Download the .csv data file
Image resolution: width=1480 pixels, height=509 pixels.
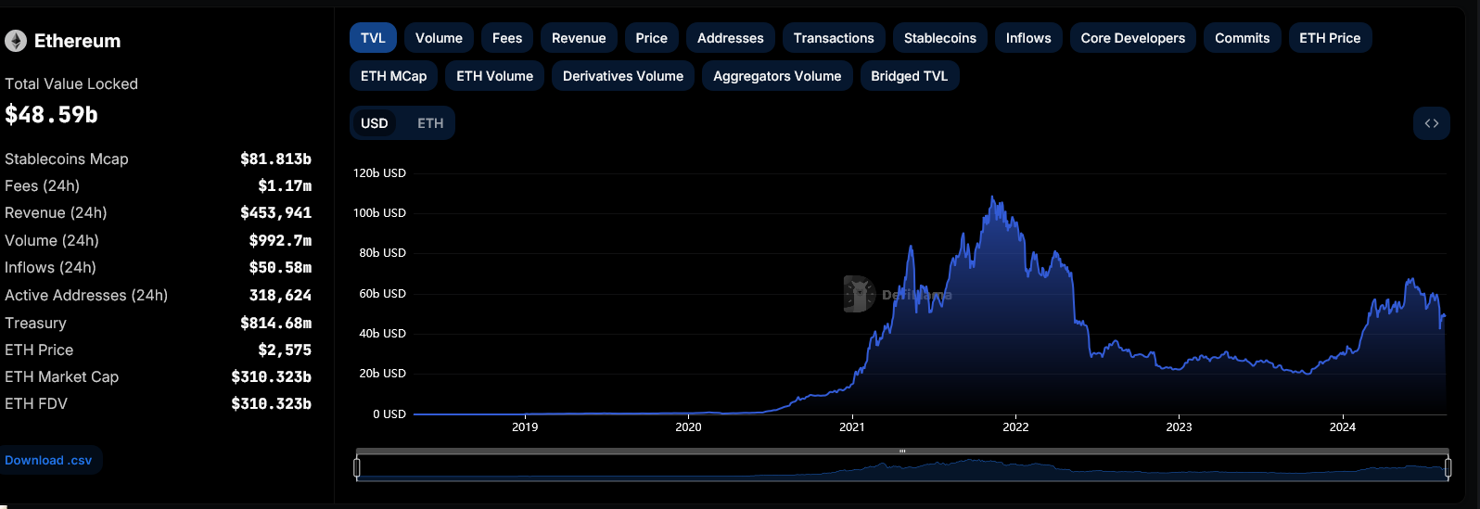tap(48, 460)
